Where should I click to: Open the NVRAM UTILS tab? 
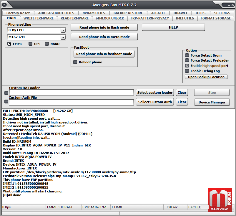(94, 13)
